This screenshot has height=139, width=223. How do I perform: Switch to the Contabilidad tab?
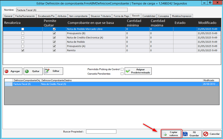pyautogui.click(x=149, y=16)
